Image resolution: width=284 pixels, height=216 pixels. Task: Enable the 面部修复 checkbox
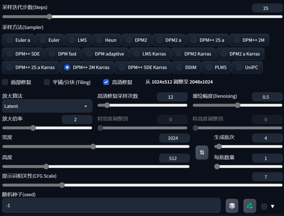[x=5, y=82]
